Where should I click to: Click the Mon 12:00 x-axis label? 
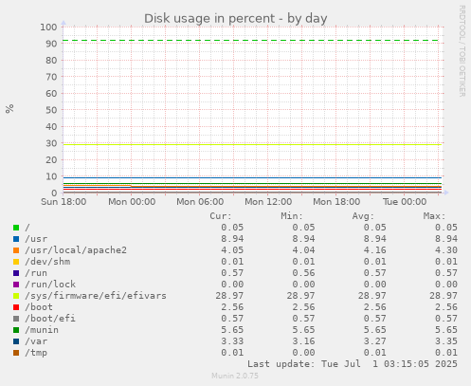pyautogui.click(x=268, y=202)
